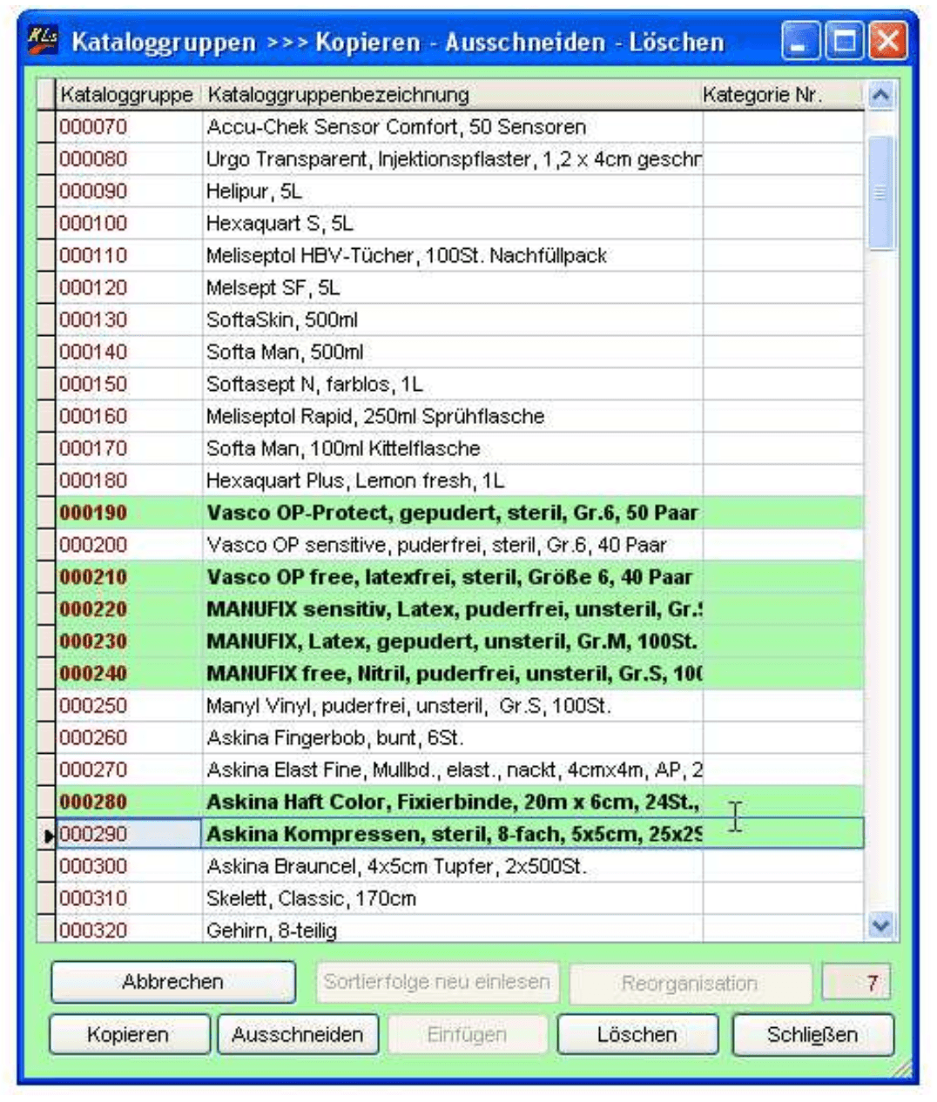This screenshot has width=937, height=1102.
Task: Click catalog group number 000190
Action: click(93, 514)
